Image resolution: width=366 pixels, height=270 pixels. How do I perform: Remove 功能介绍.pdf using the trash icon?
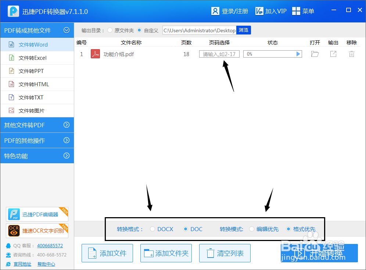(352, 54)
